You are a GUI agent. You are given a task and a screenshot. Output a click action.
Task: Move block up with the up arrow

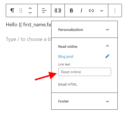(30, 8)
